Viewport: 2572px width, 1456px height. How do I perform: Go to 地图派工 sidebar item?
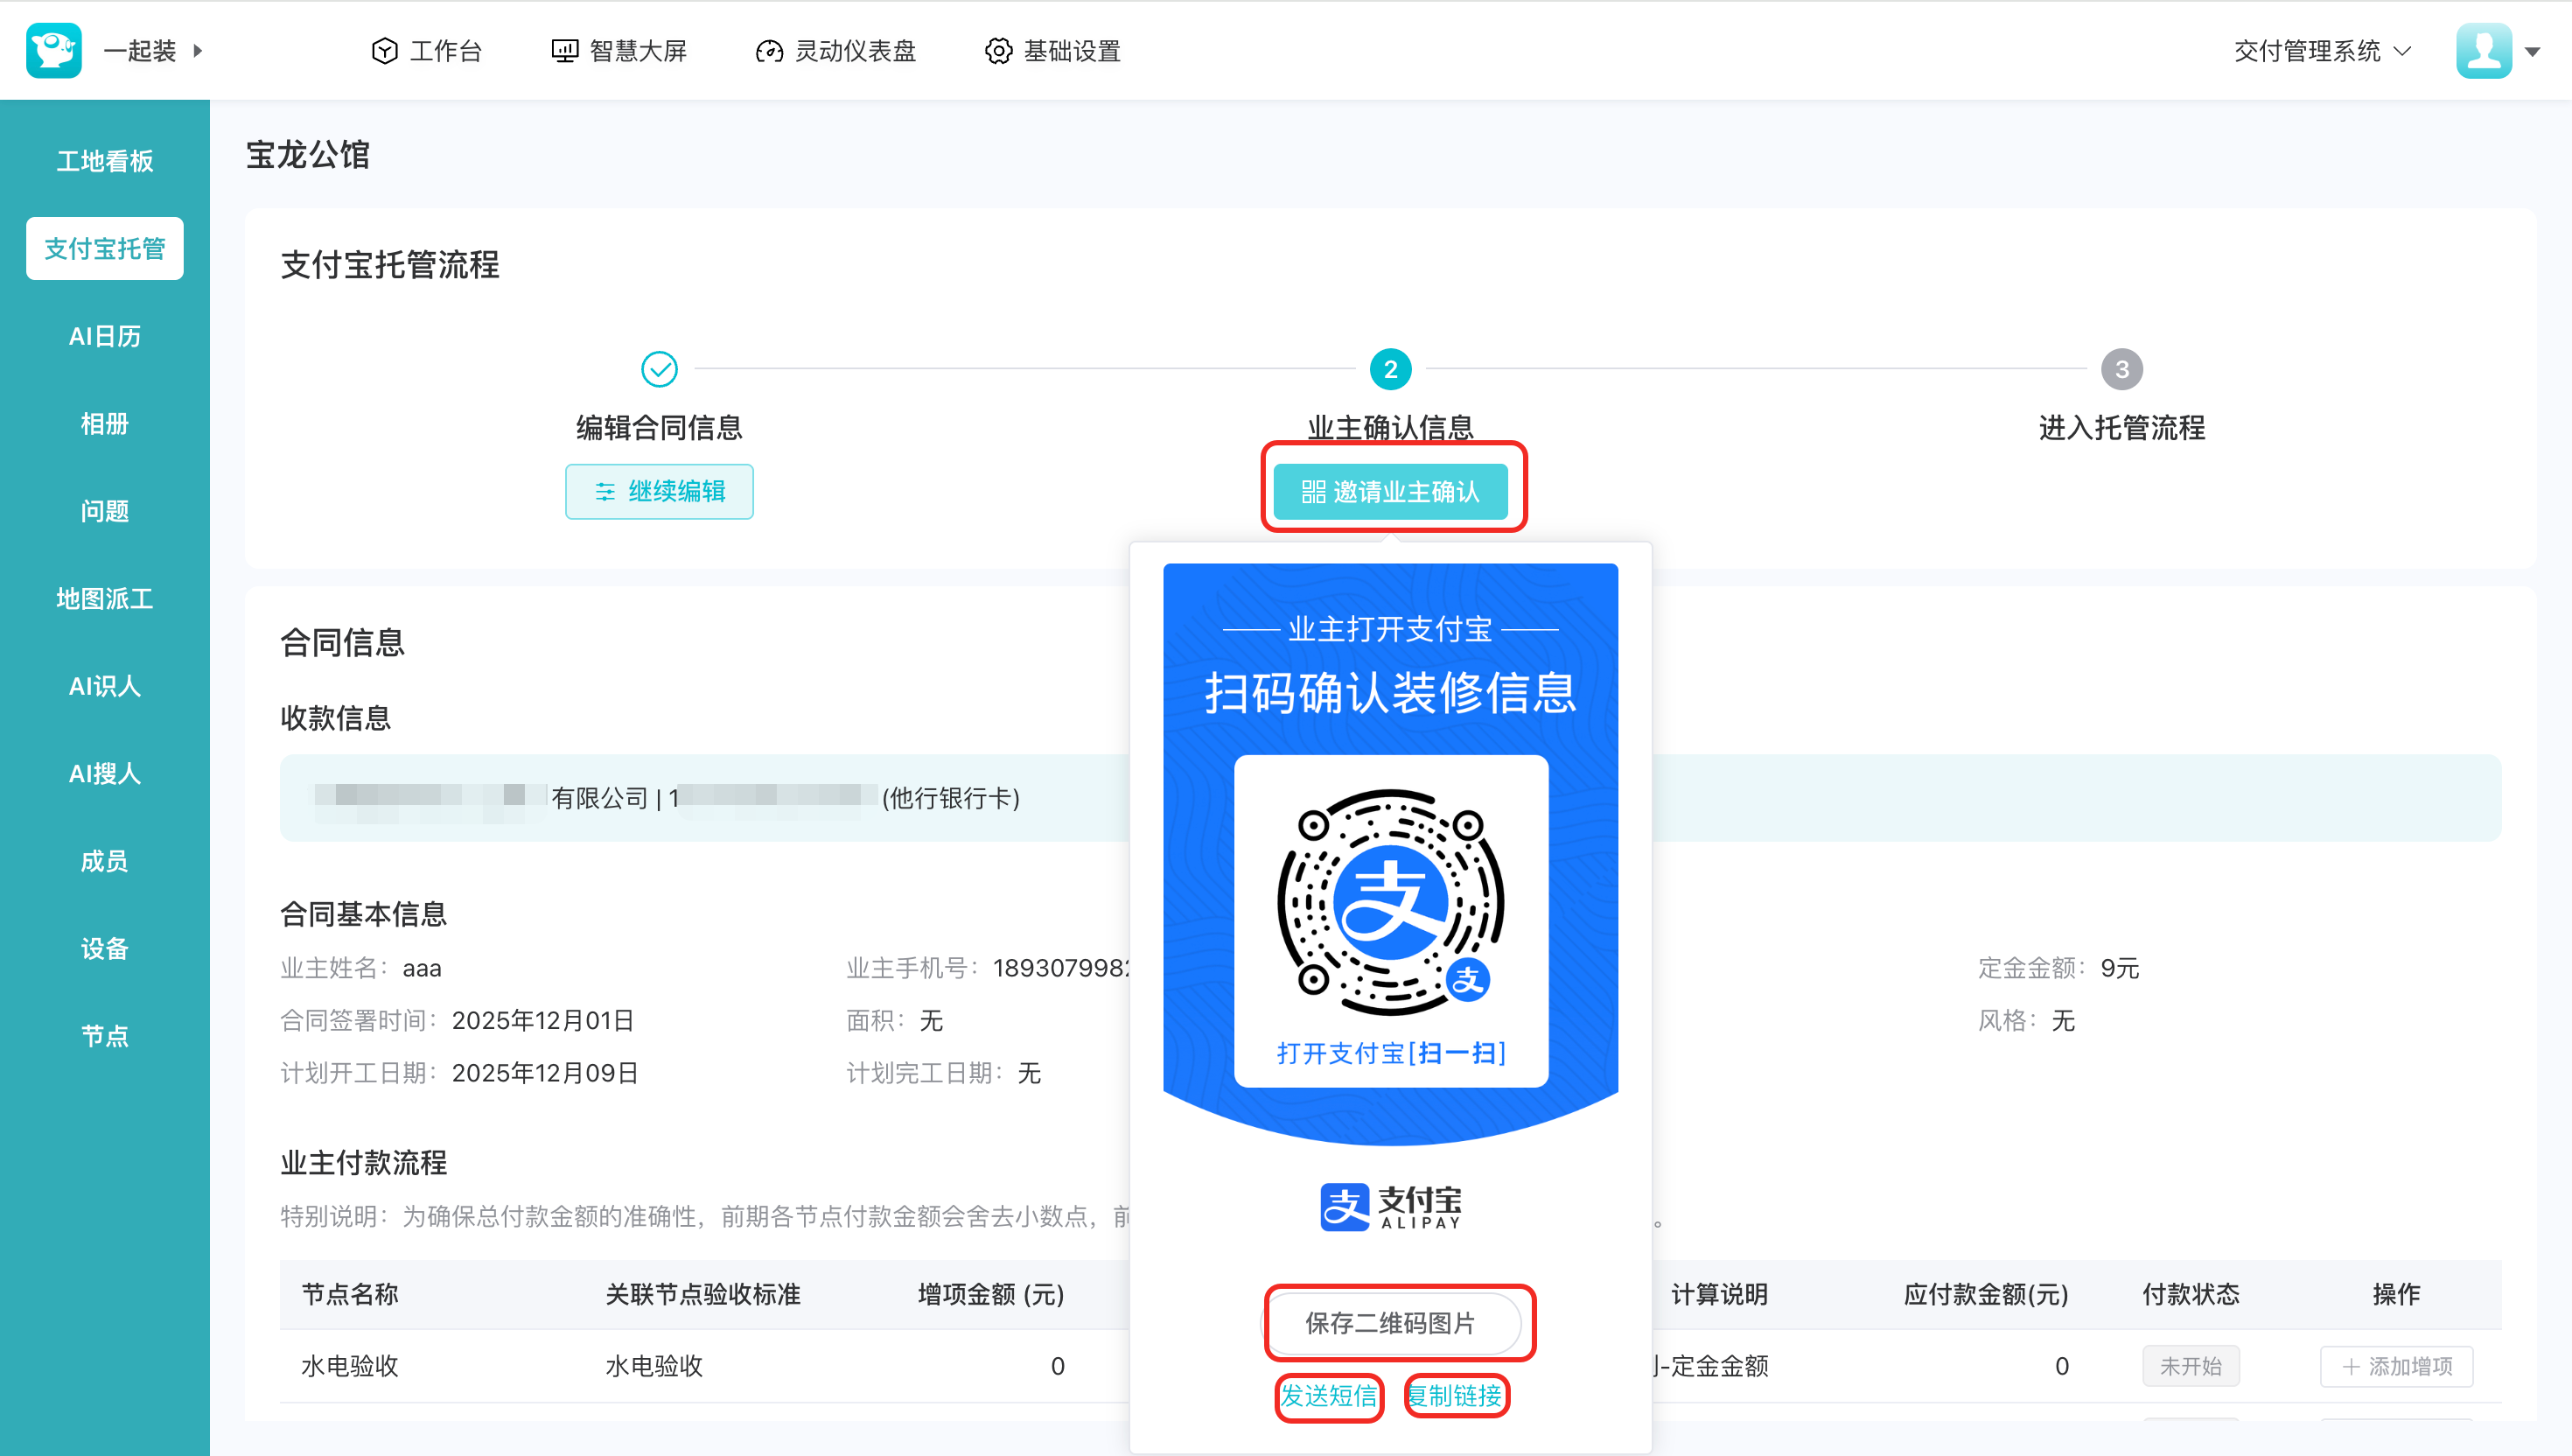click(105, 598)
